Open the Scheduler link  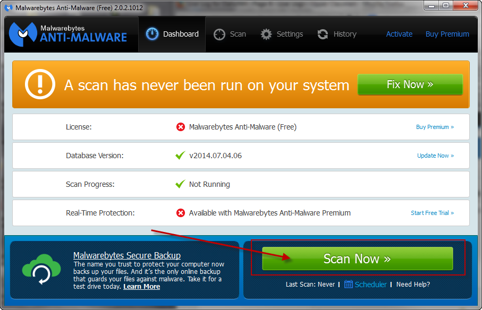click(370, 285)
